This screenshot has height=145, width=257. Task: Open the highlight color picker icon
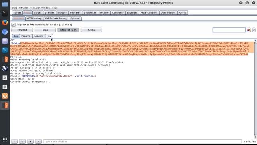click(249, 30)
